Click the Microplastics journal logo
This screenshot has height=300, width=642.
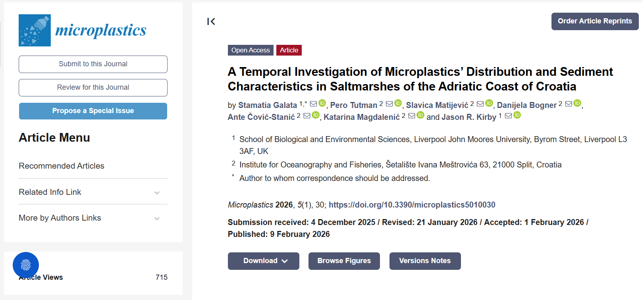83,31
